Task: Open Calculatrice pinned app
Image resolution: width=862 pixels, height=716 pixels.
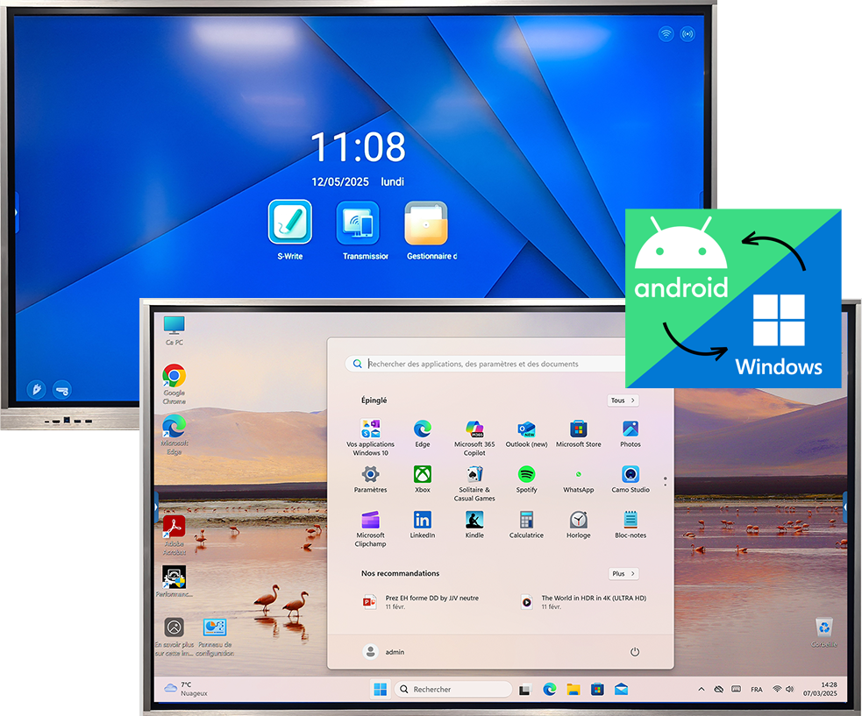Action: coord(526,525)
